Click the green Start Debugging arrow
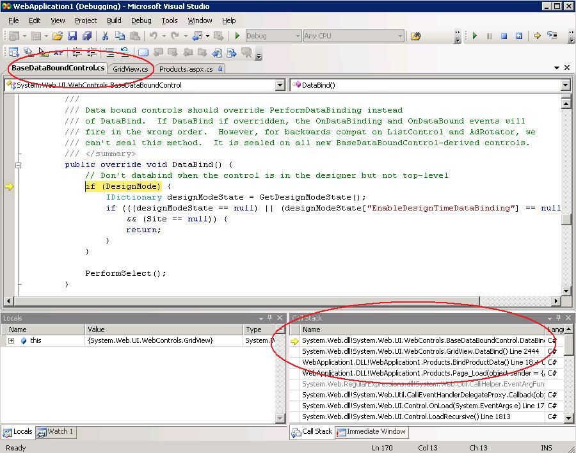Viewport: 576px width, 453px height. point(237,36)
